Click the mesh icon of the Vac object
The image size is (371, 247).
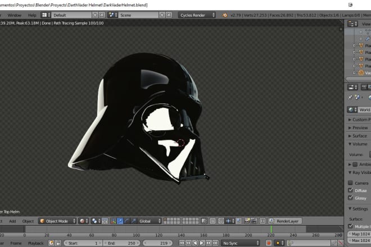(361, 73)
